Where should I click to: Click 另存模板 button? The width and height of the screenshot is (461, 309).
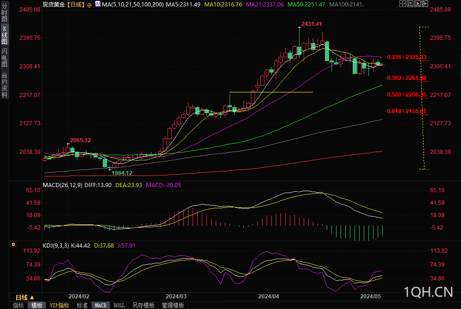143,305
